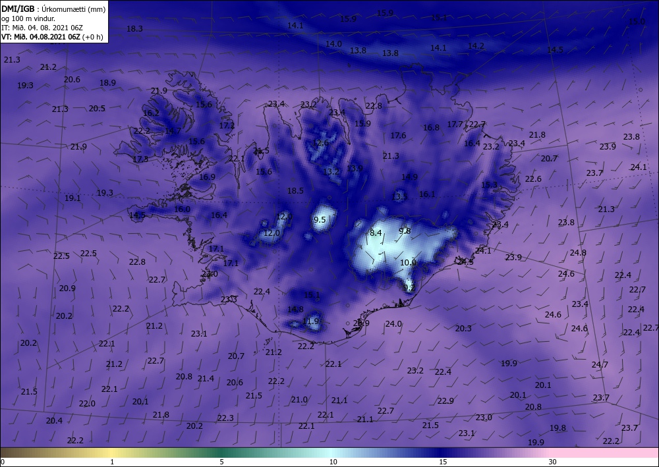The height and width of the screenshot is (467, 659).
Task: Select the 17.7 map value
Action: tap(455, 124)
